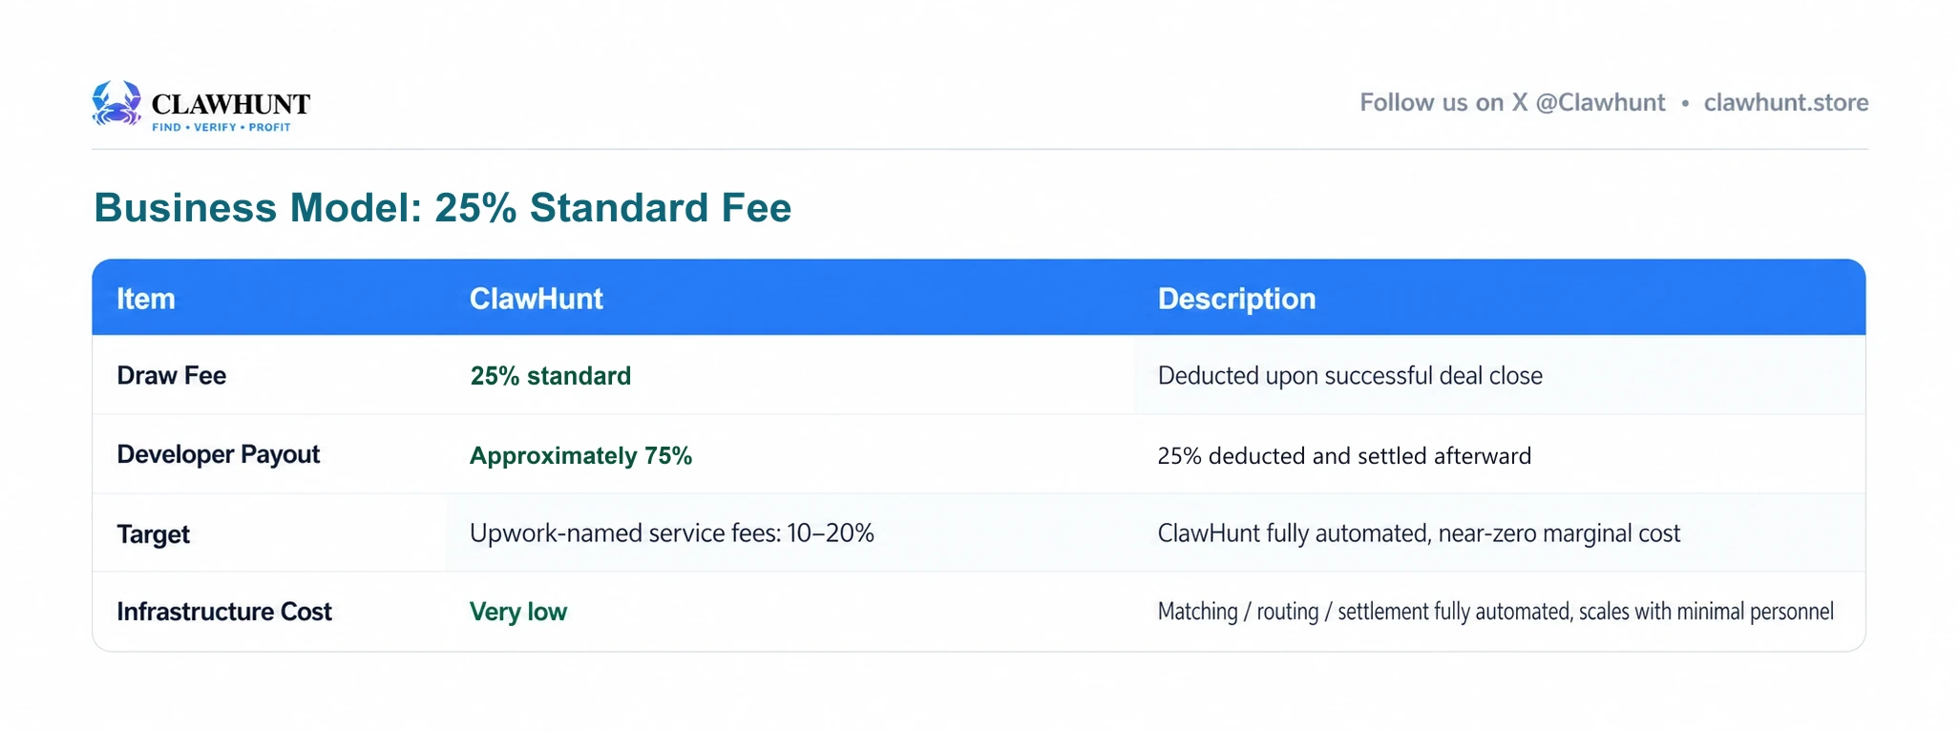
Task: Click 25% deducted and settled afterward text
Action: point(1344,456)
